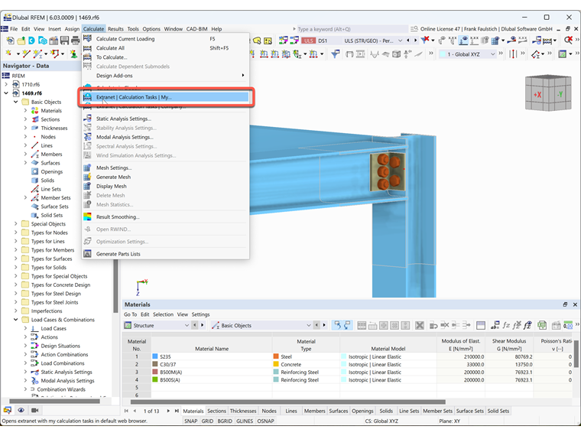Click the red X magnifier icon
The height and width of the screenshot is (436, 581).
pyautogui.click(x=568, y=40)
